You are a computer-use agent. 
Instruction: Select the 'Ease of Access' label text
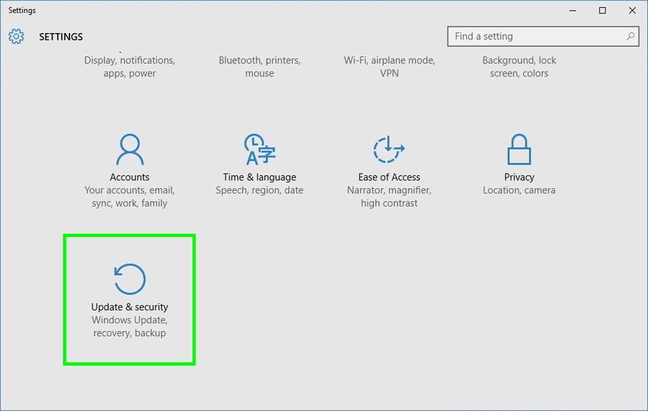click(x=389, y=177)
